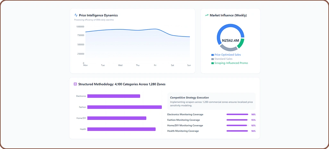Select the Health bar in the chart
This screenshot has height=149, width=329.
coord(121,129)
